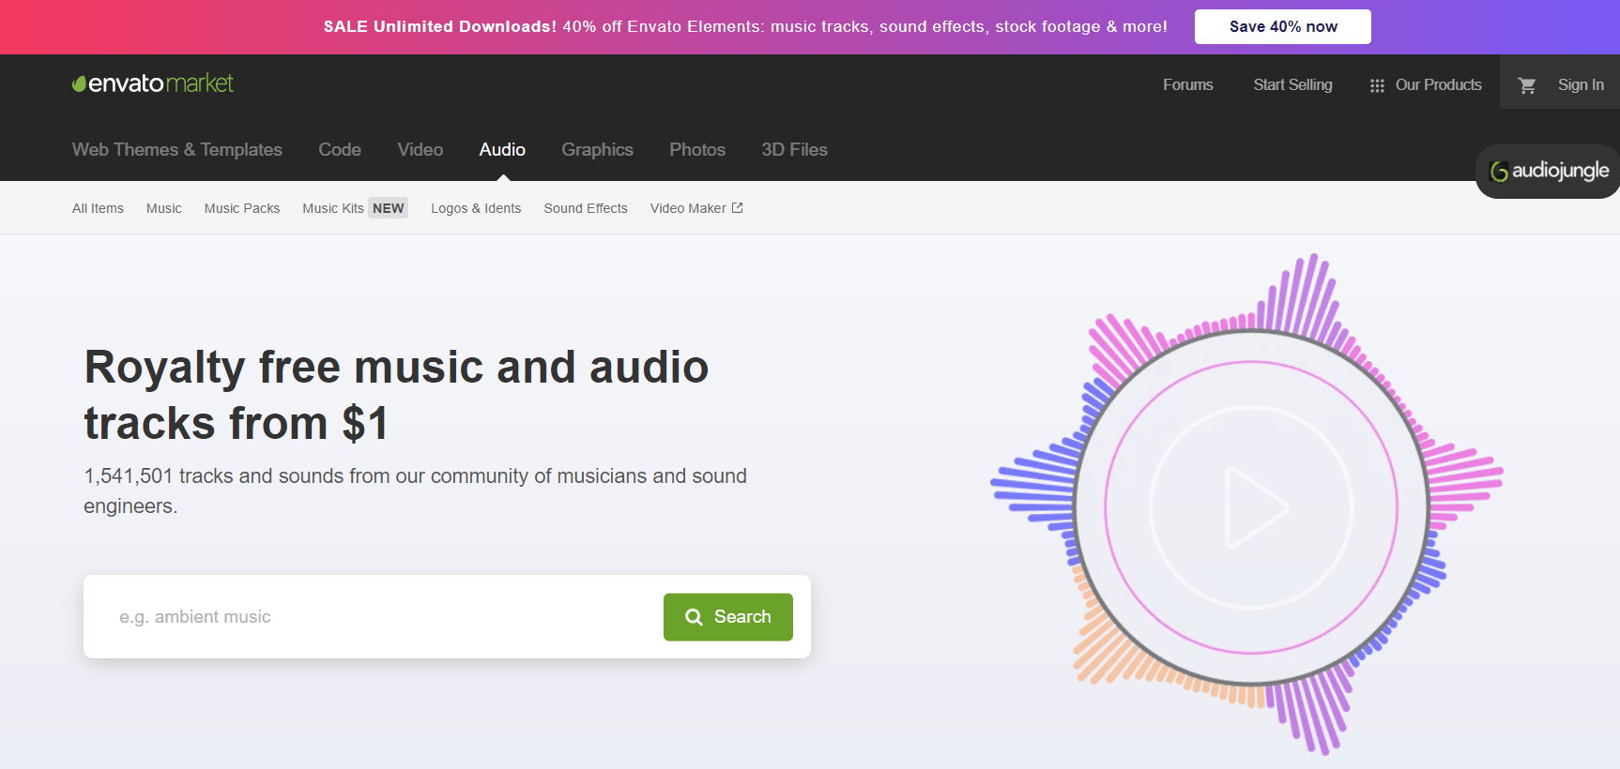Screen dimensions: 1620x769
Task: Open Sound Effects subcategory
Action: click(x=586, y=208)
